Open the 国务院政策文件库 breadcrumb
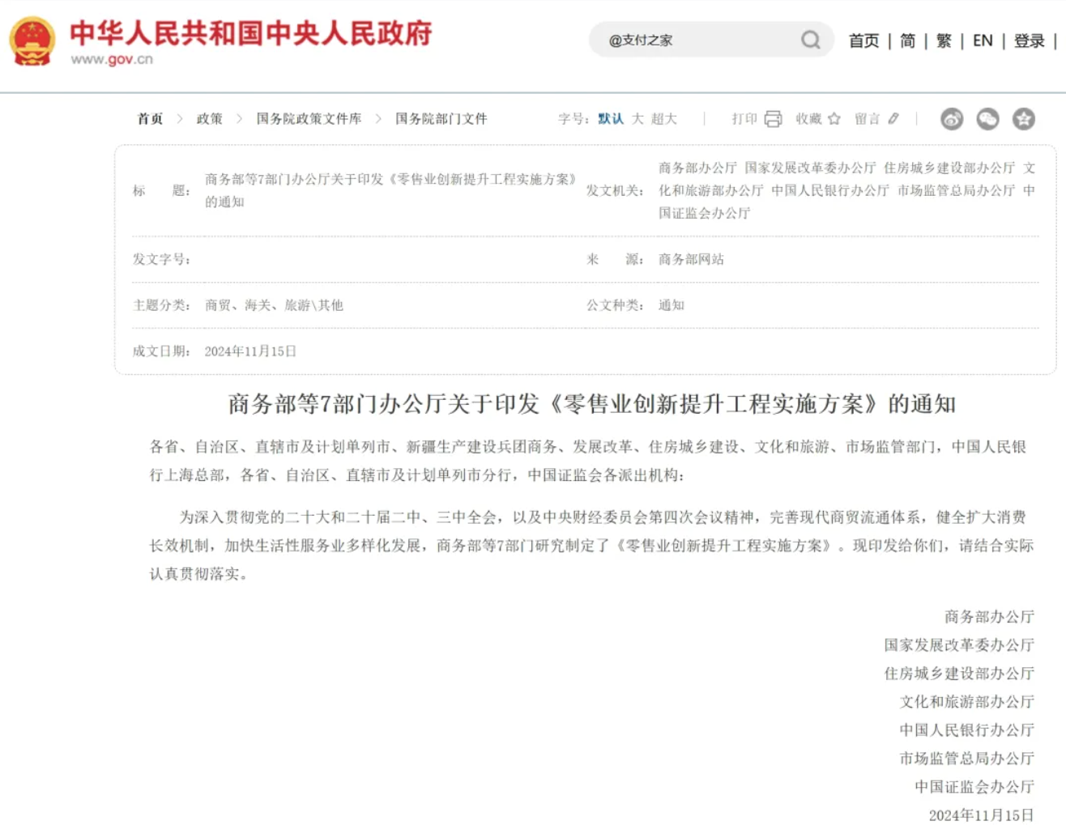1066x834 pixels. 309,119
